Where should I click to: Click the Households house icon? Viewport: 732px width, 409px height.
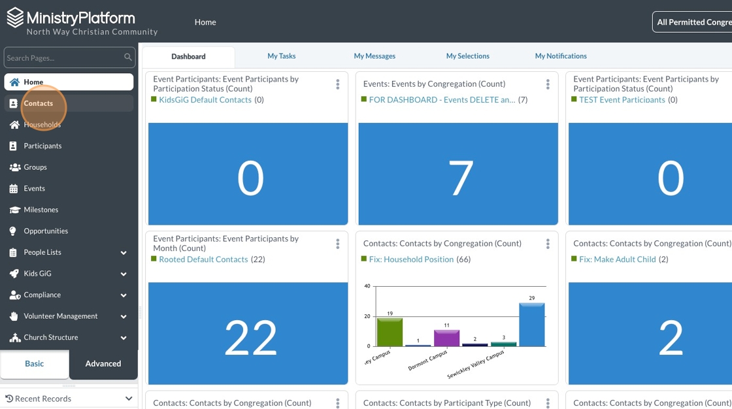[x=14, y=125]
